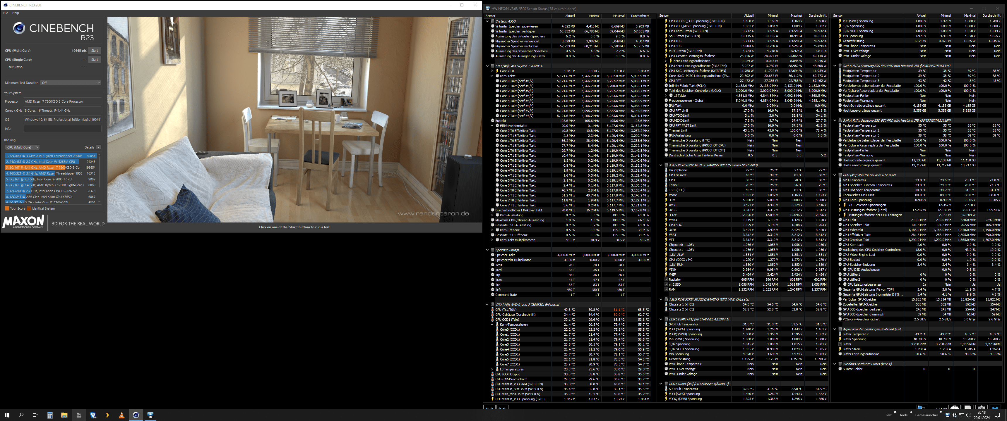Collapse System: ASUS sensor group
The image size is (1007, 421).
[487, 21]
